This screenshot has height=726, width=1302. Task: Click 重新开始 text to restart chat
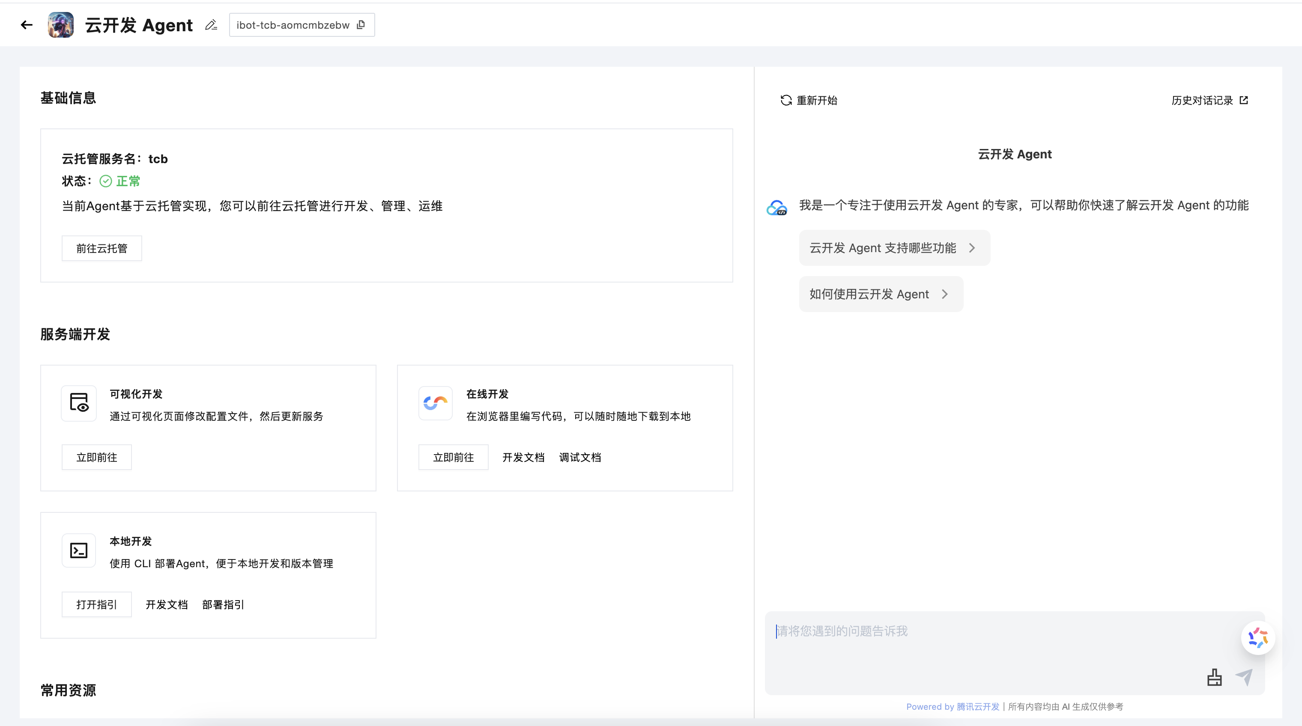[817, 101]
